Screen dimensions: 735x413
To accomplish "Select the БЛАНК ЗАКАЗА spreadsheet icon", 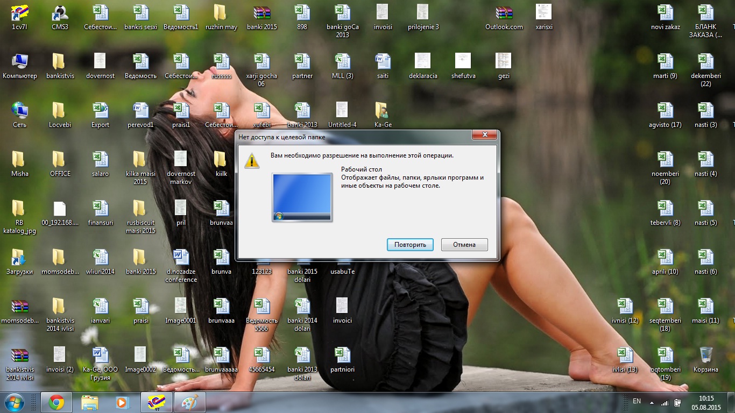I will coord(706,21).
